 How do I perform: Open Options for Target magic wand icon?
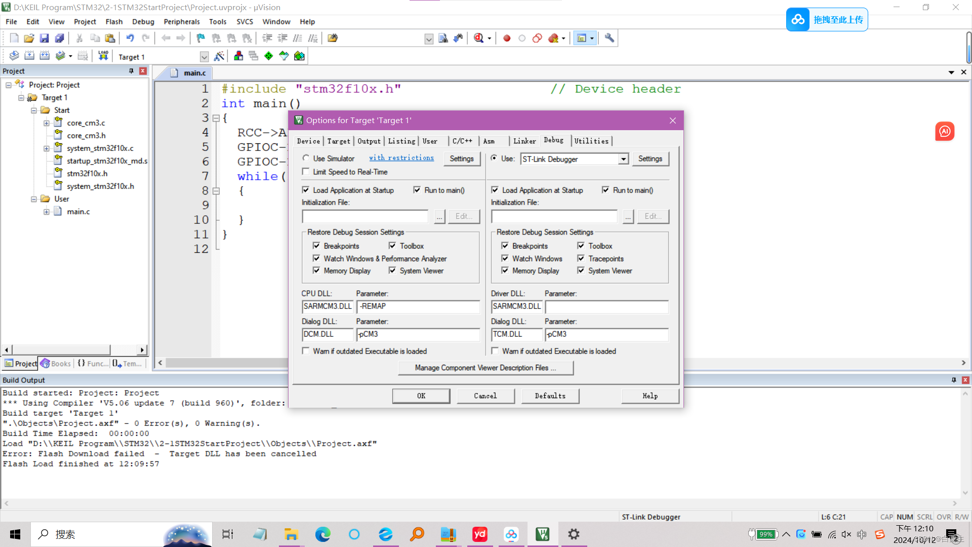tap(219, 56)
